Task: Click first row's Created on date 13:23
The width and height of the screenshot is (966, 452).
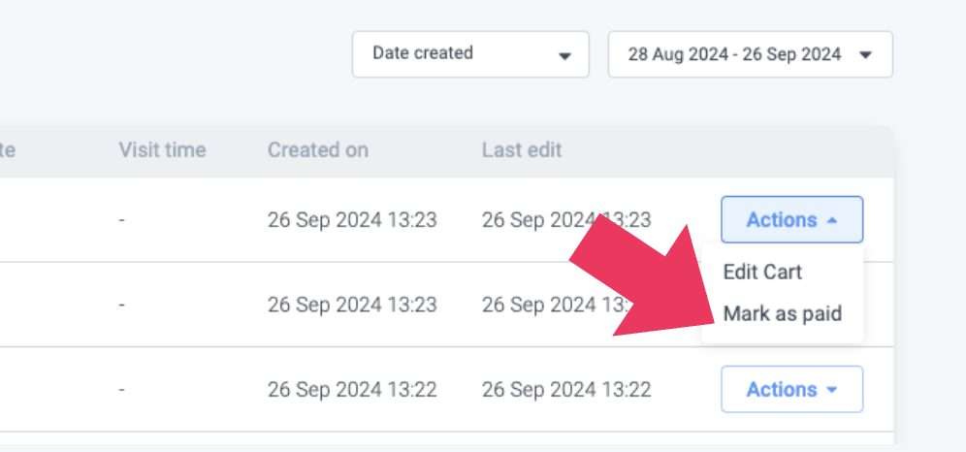Action: tap(352, 220)
